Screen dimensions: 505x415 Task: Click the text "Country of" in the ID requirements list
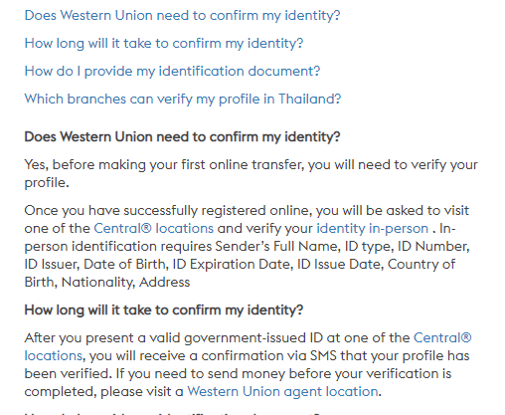pyautogui.click(x=421, y=265)
